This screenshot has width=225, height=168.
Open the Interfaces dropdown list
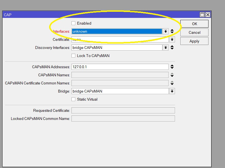[x=166, y=31]
